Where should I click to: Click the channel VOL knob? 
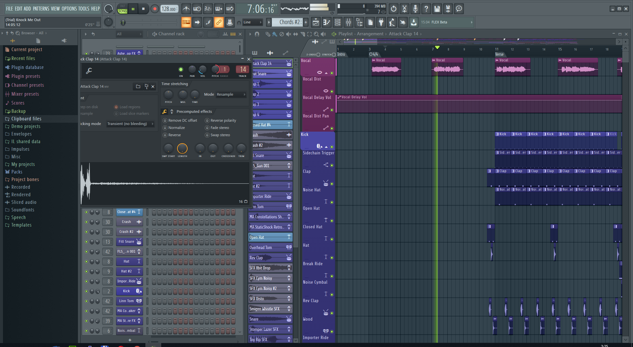[202, 69]
